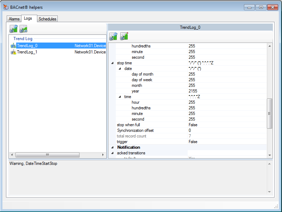The width and height of the screenshot is (282, 212).
Task: Click the year value 2155
Action: coord(193,91)
